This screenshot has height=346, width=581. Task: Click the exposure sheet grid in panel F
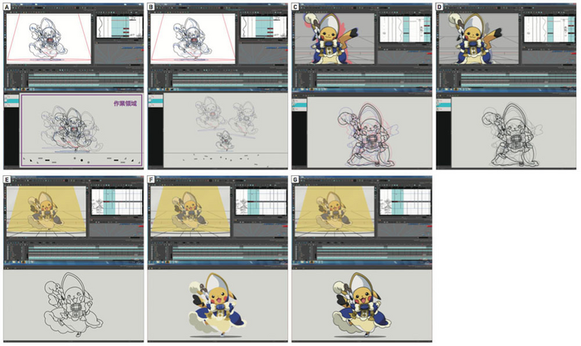click(x=261, y=202)
